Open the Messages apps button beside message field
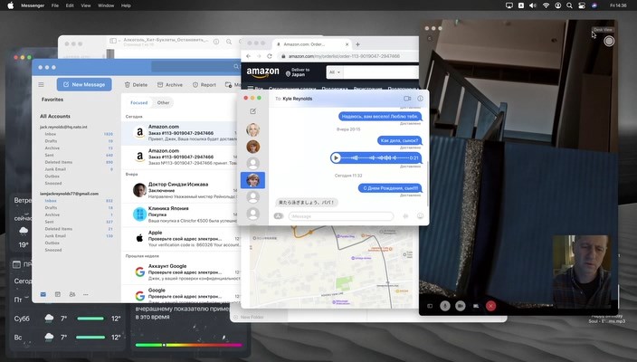637x362 pixels. pos(279,216)
